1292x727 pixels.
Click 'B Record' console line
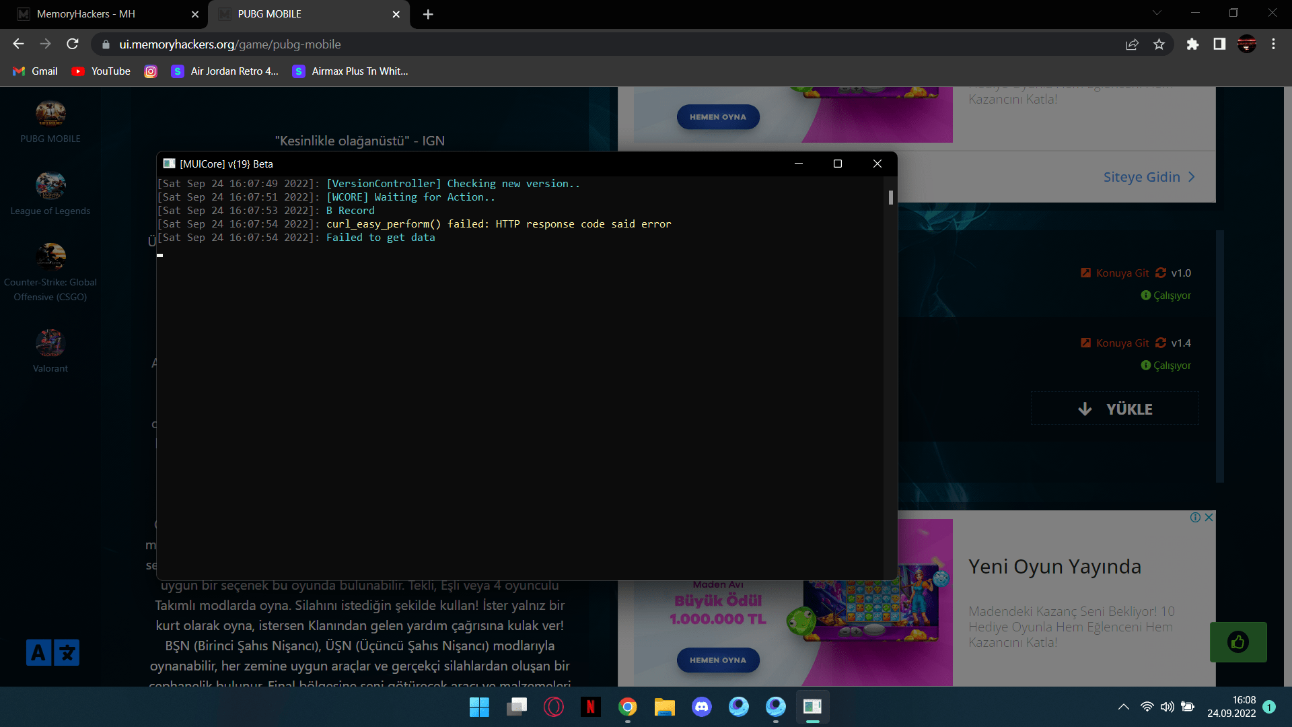pyautogui.click(x=350, y=211)
